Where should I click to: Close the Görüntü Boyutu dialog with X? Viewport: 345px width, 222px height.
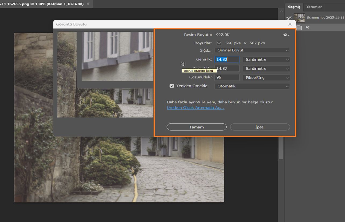click(x=290, y=24)
